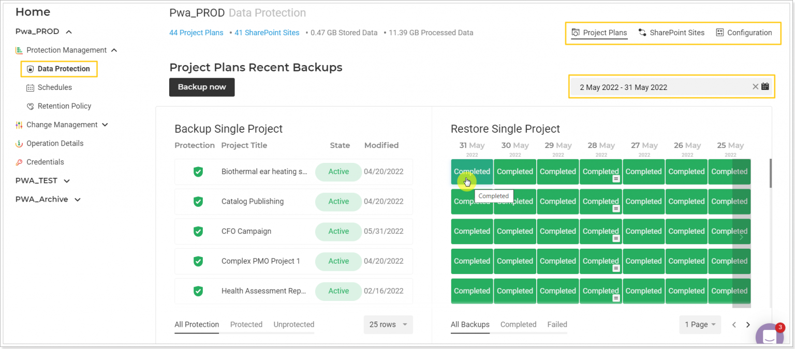Switch to the Protected filter tab
Viewport: 795px width, 349px height.
pyautogui.click(x=246, y=324)
